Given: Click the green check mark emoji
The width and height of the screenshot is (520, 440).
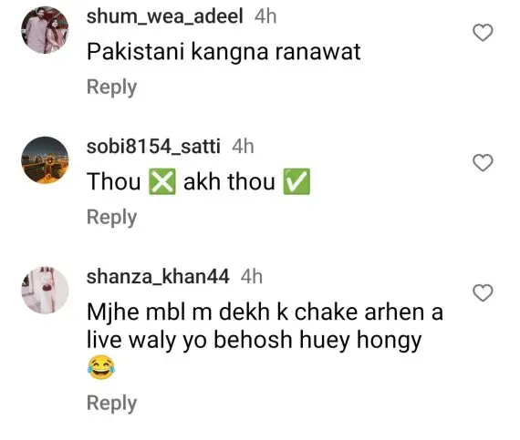Looking at the screenshot, I should [x=296, y=181].
